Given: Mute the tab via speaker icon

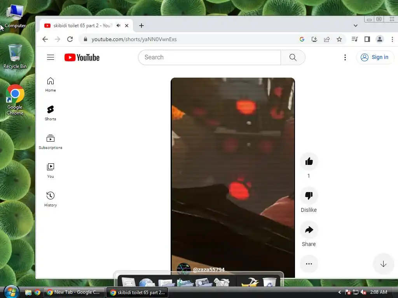Looking at the screenshot, I should 119,26.
